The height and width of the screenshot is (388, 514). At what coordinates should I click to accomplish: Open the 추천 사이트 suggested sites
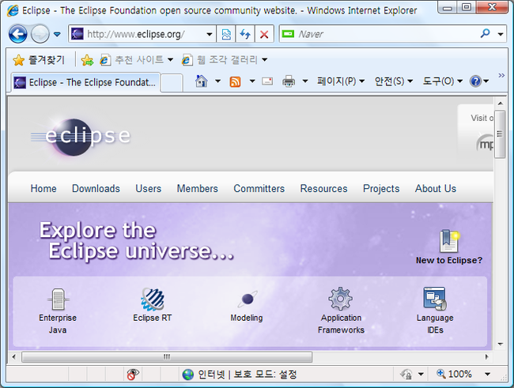[x=136, y=60]
